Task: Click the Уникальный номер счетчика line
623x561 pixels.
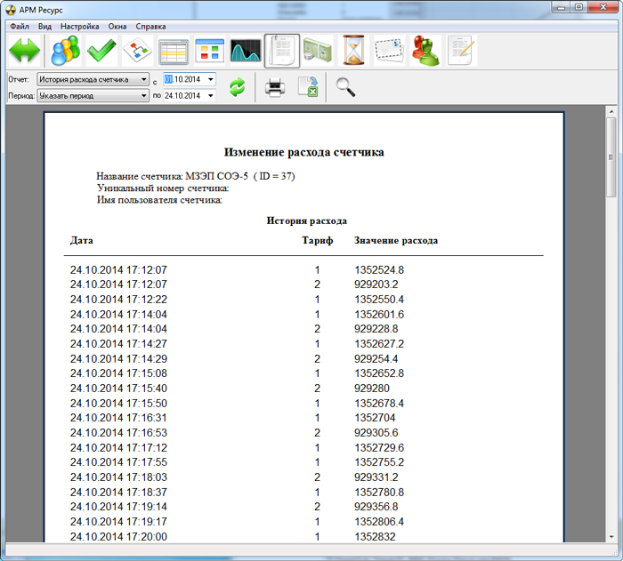Action: (163, 188)
